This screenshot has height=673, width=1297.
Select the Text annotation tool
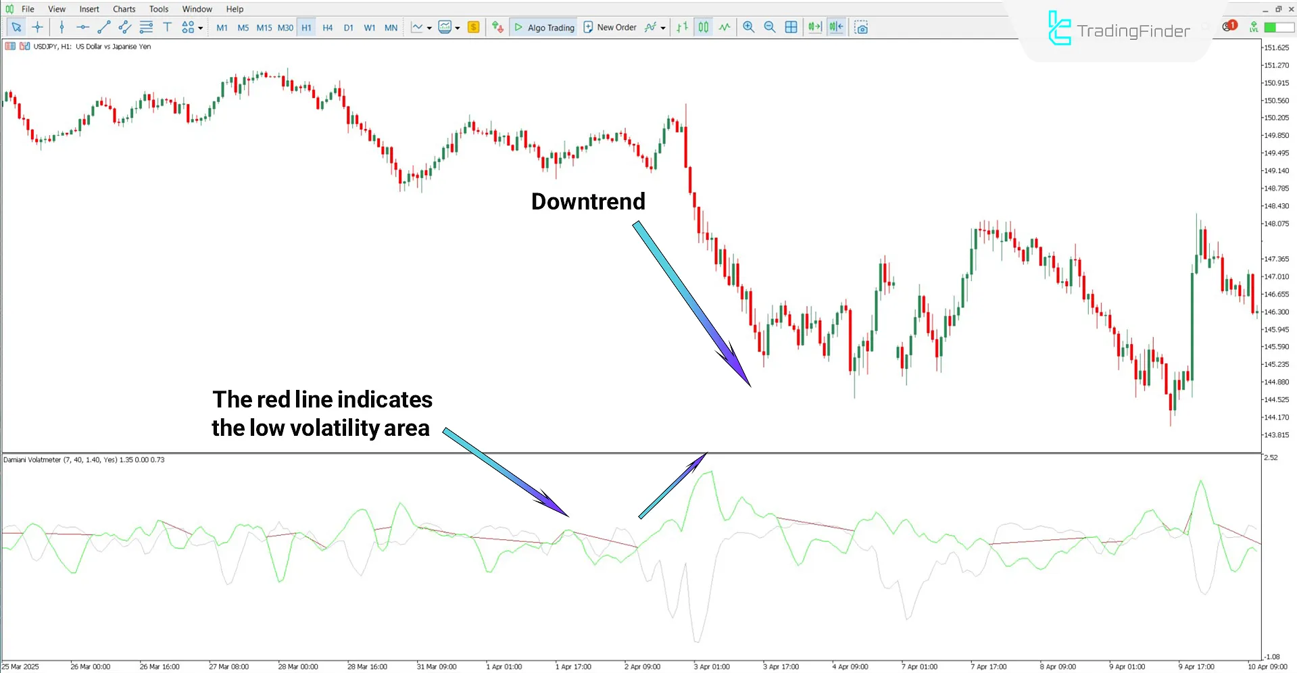167,27
